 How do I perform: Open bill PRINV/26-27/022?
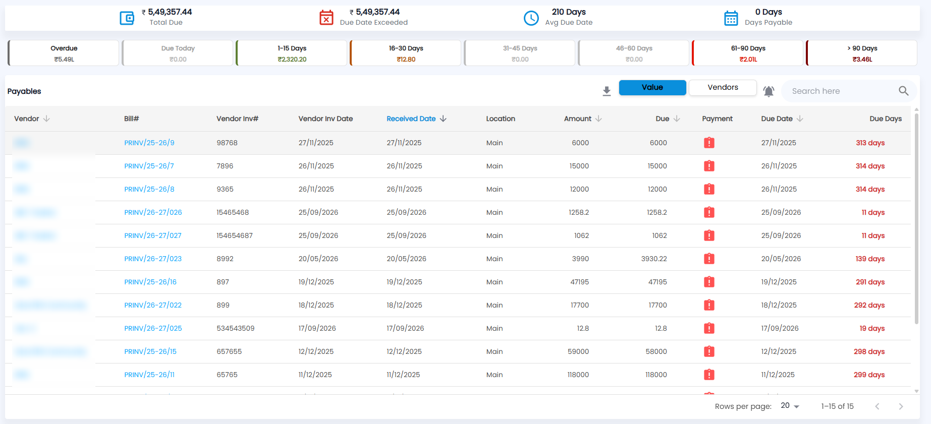tap(153, 305)
